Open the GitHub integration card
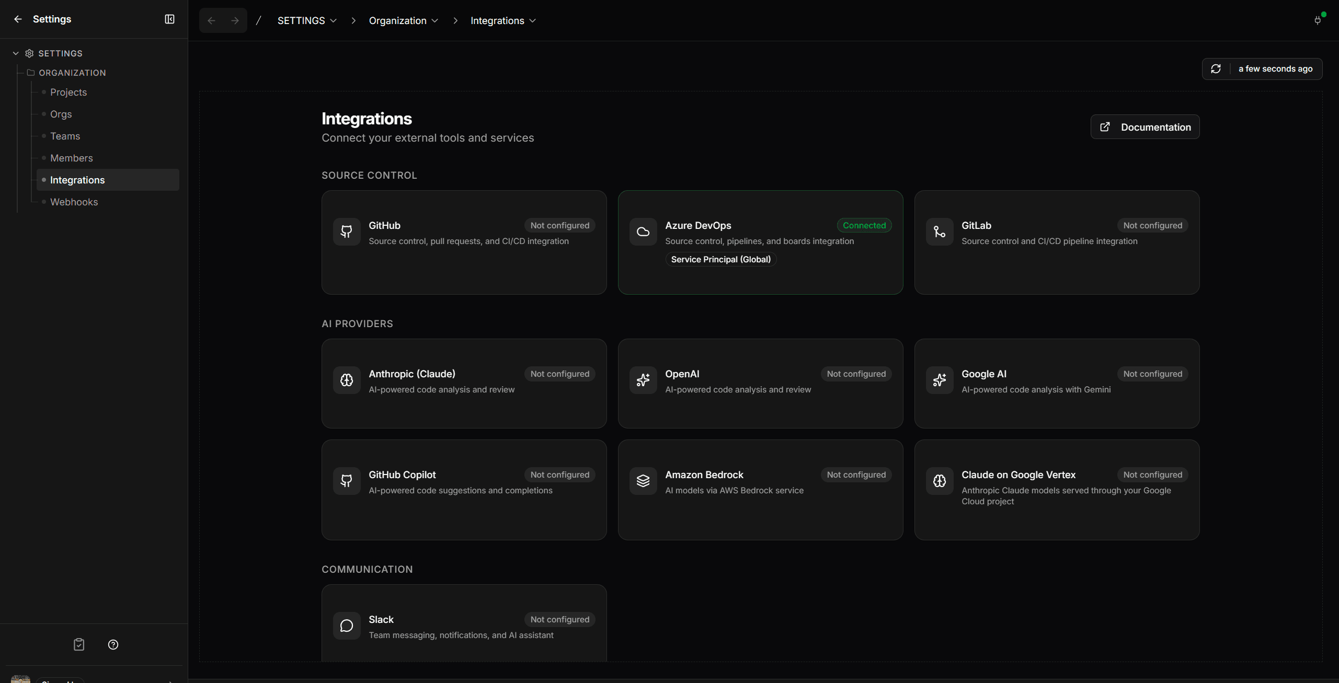The height and width of the screenshot is (683, 1339). point(464,242)
